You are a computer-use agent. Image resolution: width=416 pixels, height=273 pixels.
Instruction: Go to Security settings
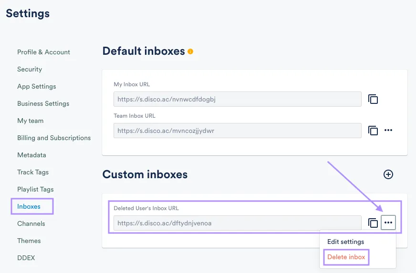coord(30,69)
